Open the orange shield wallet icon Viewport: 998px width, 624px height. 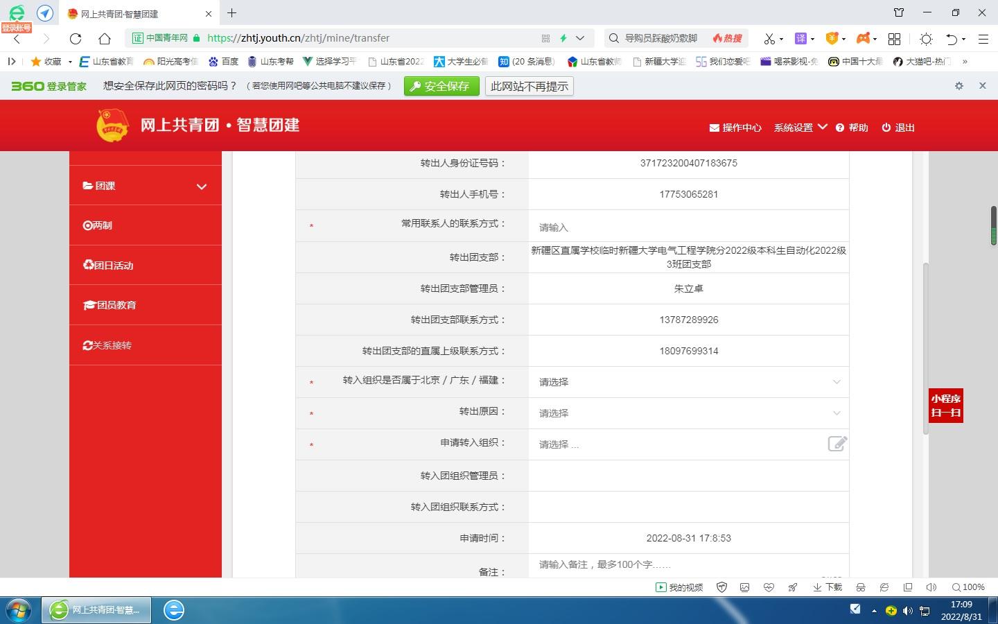pyautogui.click(x=832, y=38)
